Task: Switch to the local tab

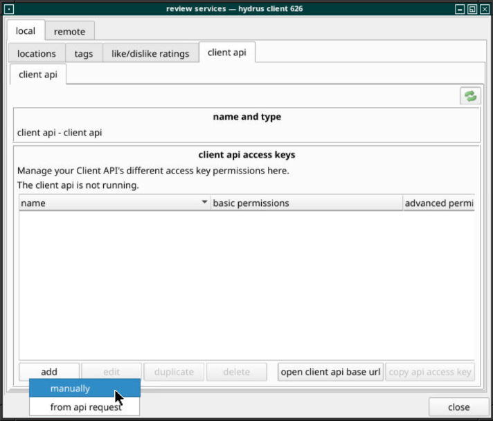Action: tap(26, 31)
